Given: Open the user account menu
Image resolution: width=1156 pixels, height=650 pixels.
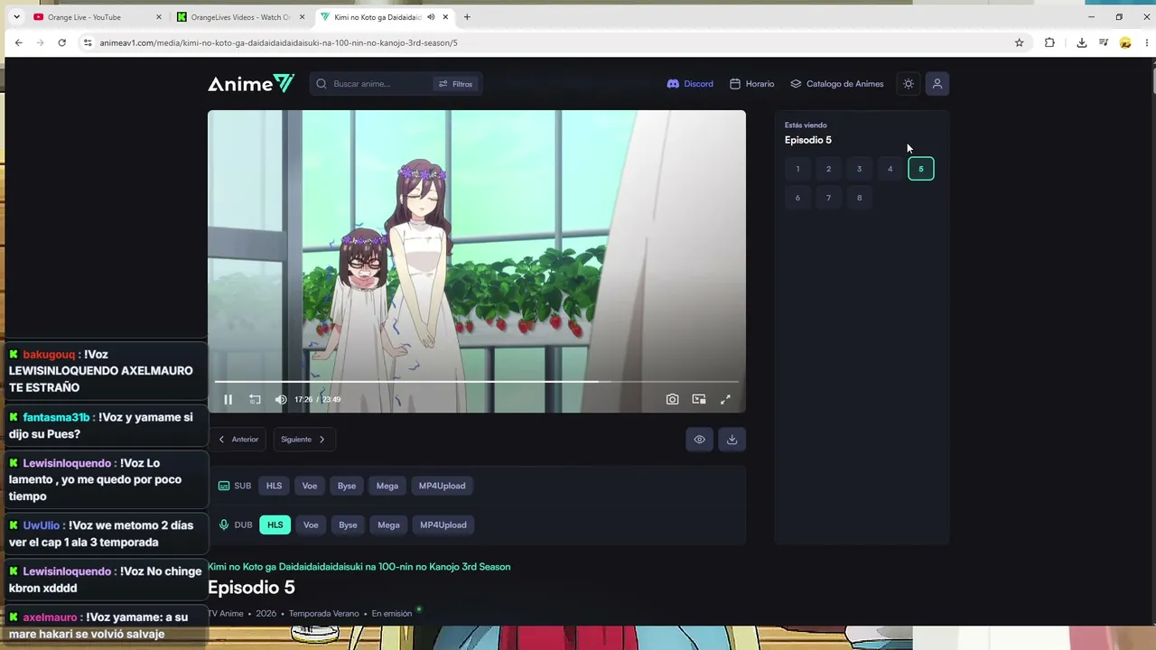Looking at the screenshot, I should click(937, 84).
